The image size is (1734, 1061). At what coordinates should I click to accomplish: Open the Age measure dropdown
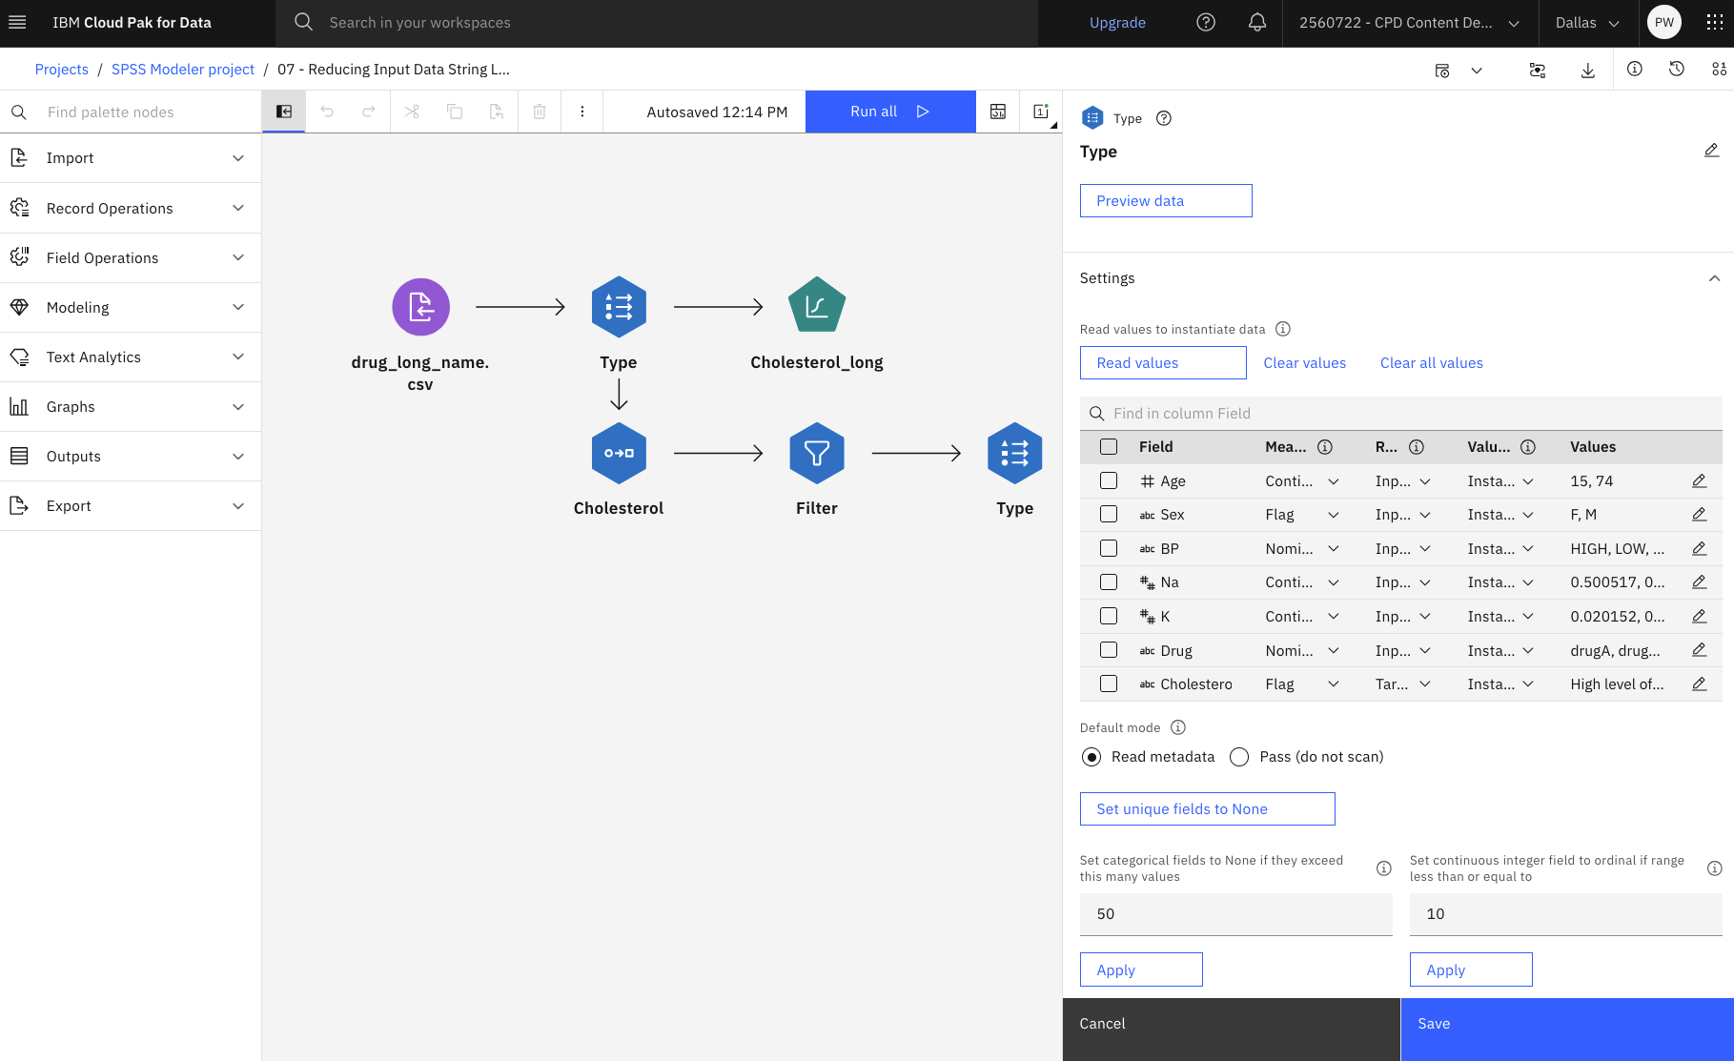(1302, 481)
